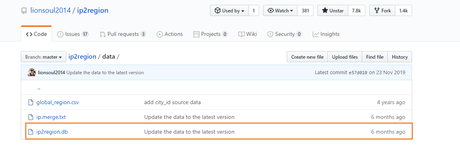Open commit hash e57d010
The width and height of the screenshot is (460, 152).
click(358, 73)
